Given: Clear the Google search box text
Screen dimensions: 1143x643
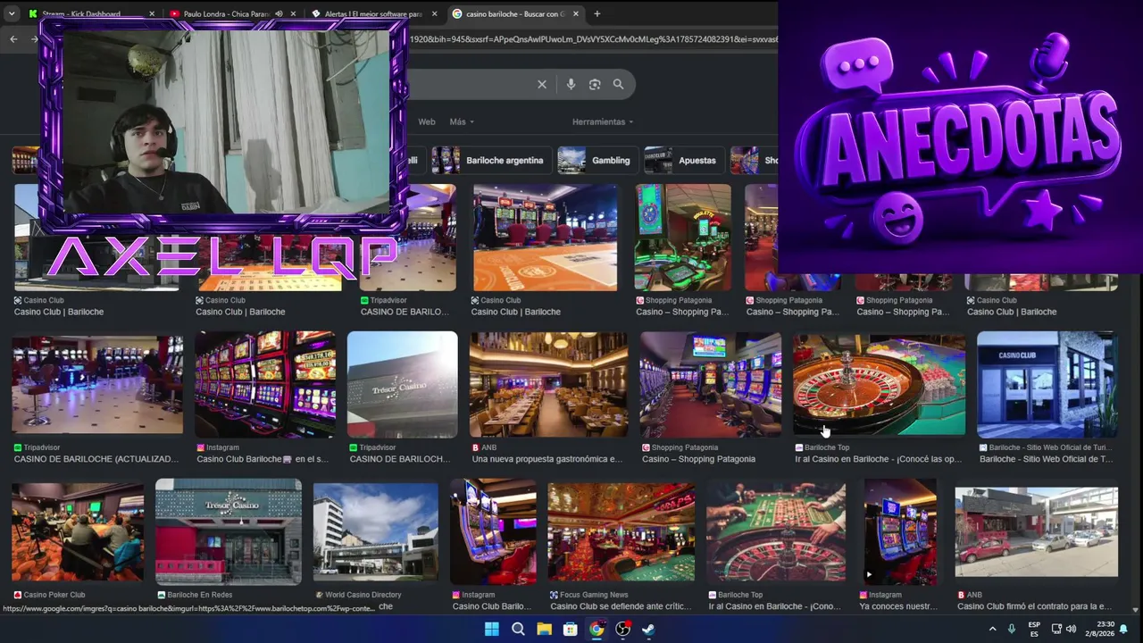Looking at the screenshot, I should pos(541,84).
